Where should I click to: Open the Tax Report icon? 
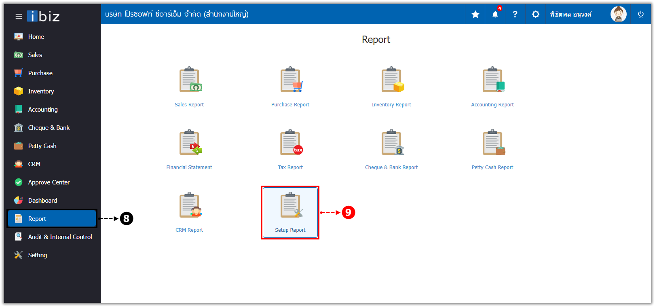click(x=291, y=143)
